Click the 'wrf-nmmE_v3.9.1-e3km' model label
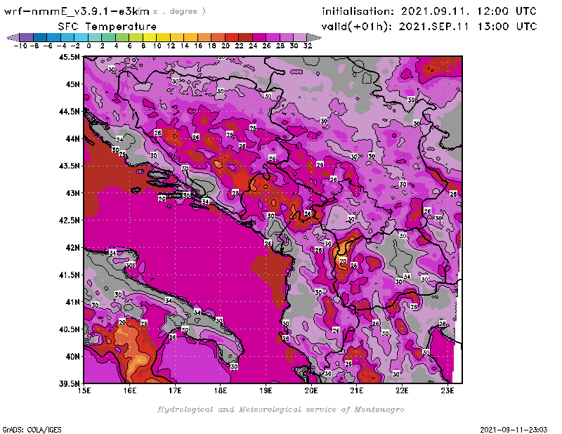 pyautogui.click(x=77, y=11)
